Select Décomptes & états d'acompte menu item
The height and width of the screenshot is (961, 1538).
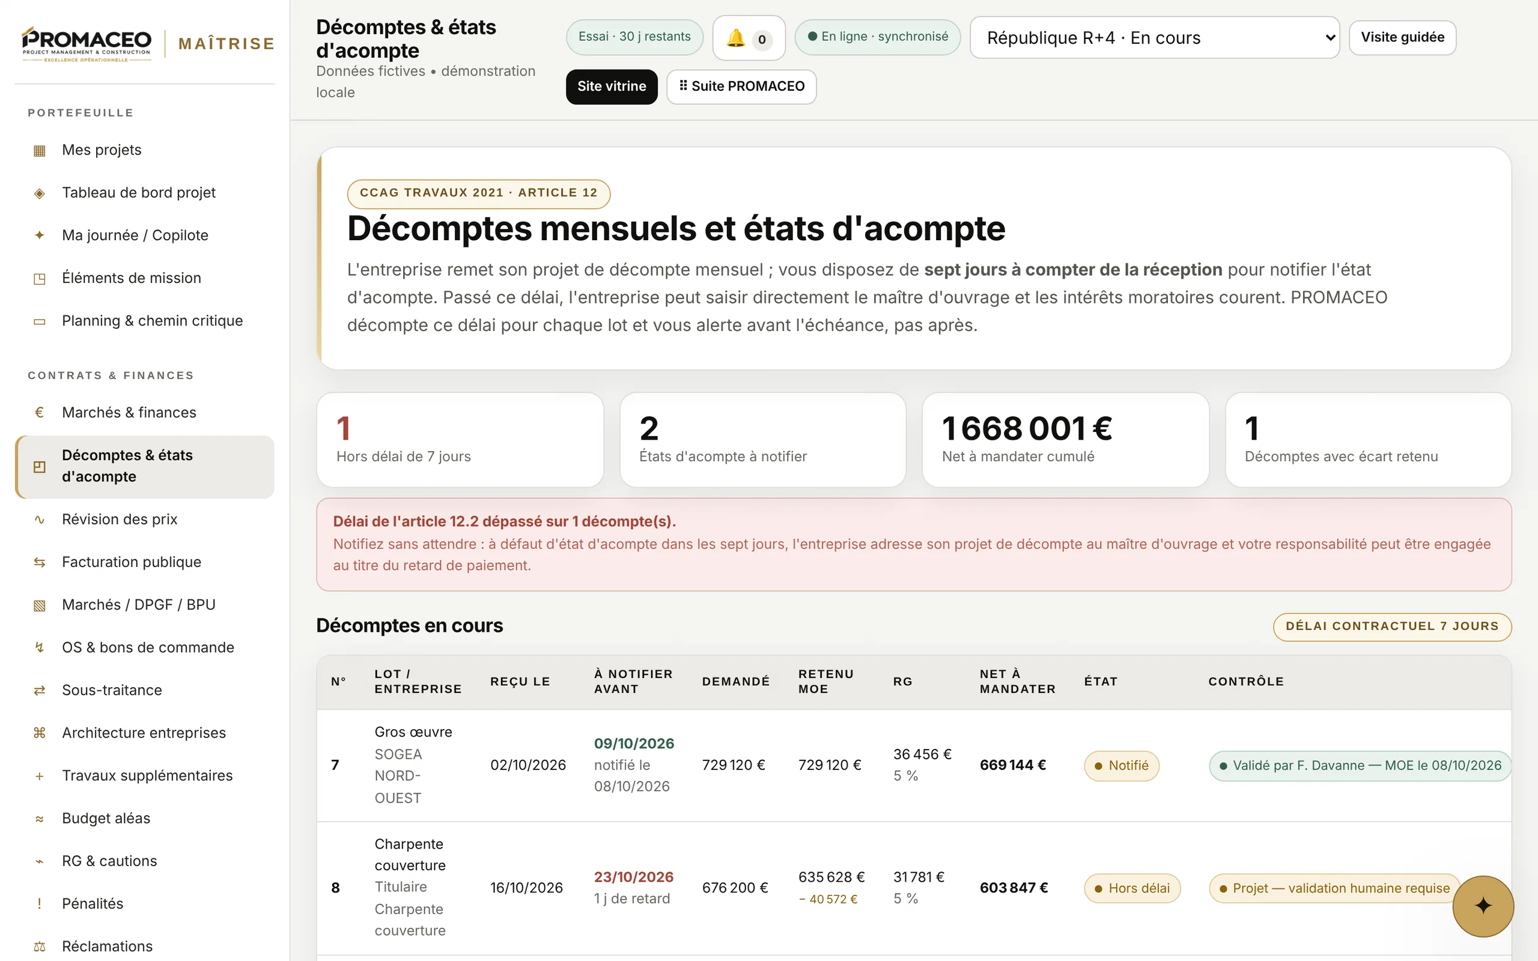pos(145,467)
